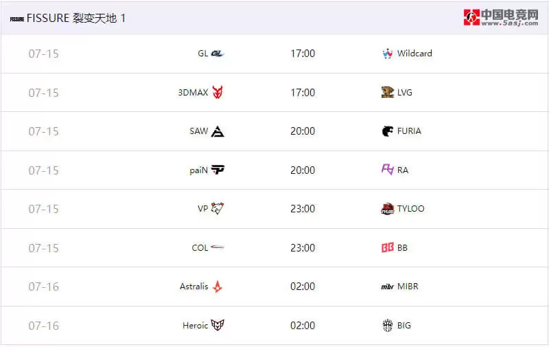Select the MIBR team name
The image size is (549, 347).
tap(408, 287)
